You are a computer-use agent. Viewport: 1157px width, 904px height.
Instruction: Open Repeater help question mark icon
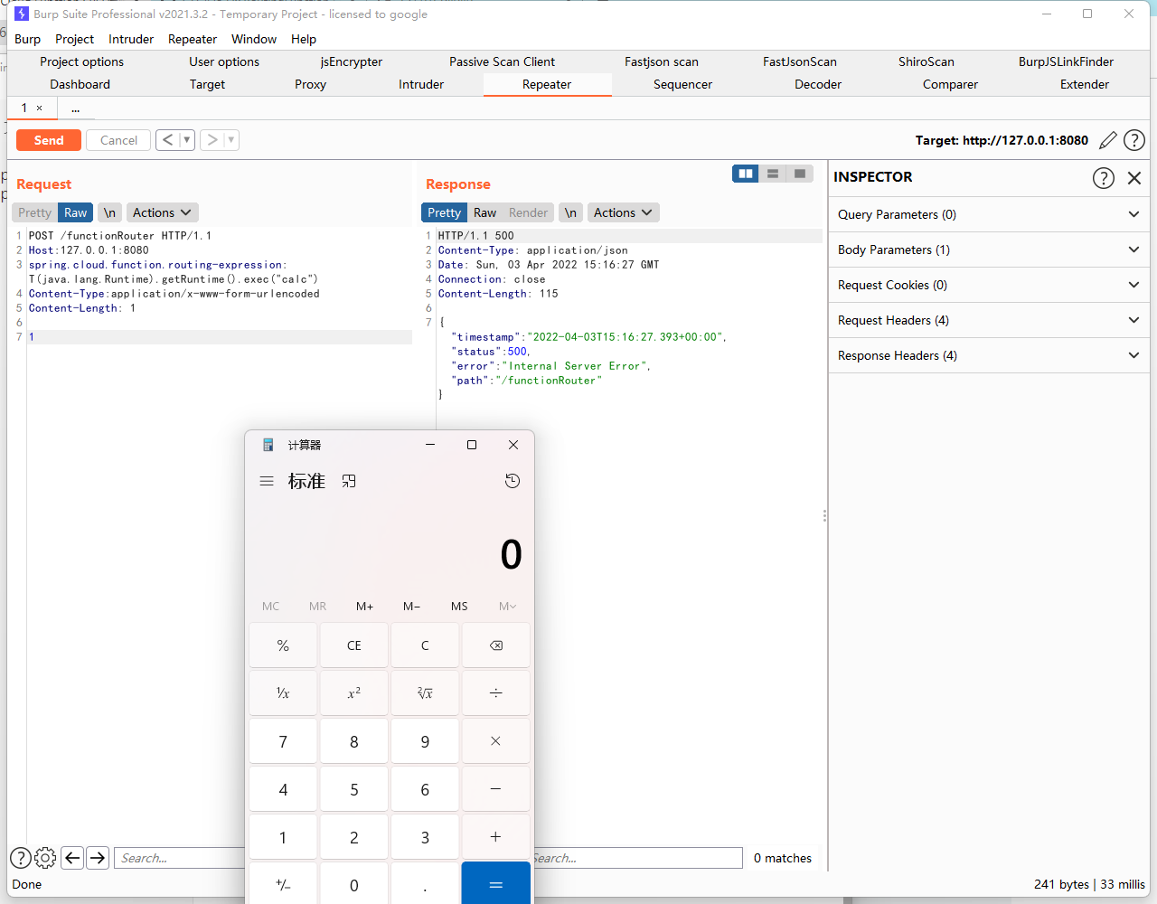click(1133, 140)
